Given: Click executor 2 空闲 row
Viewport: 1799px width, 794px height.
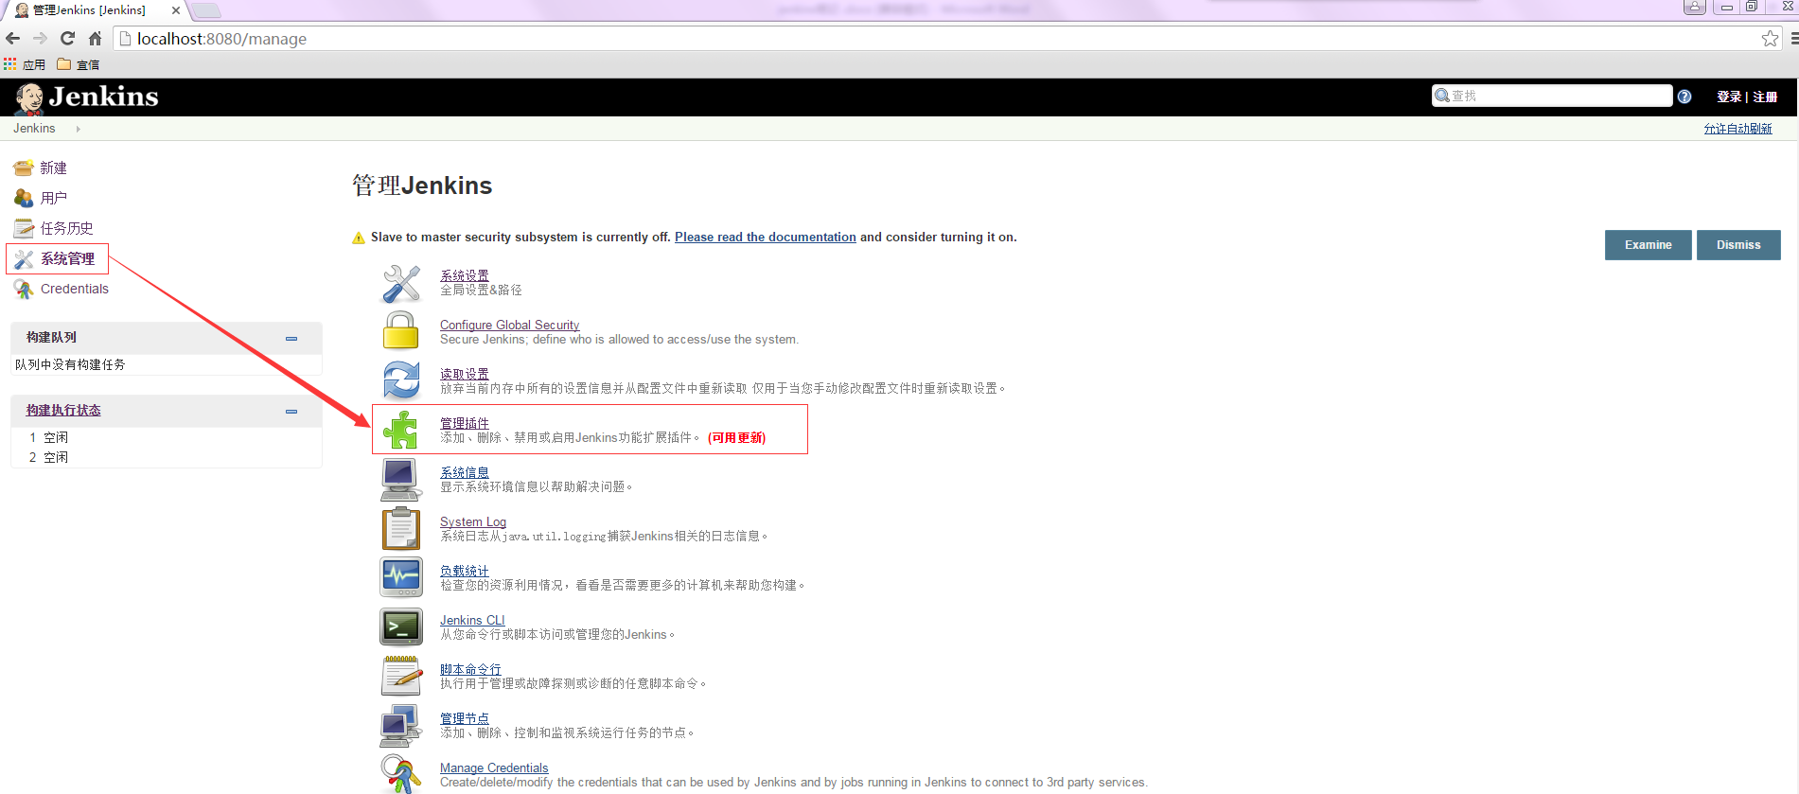Looking at the screenshot, I should (167, 457).
